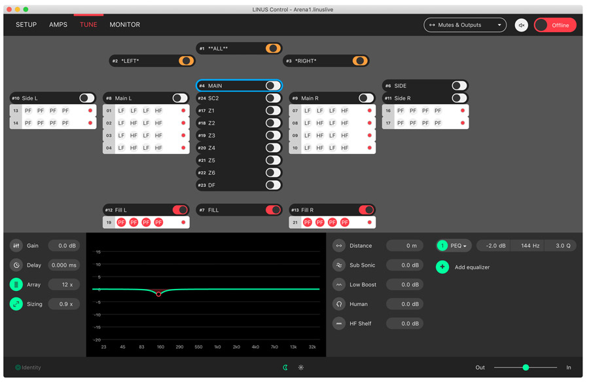Open the Mutes & Outputs dropdown
This screenshot has width=589, height=382.
(x=465, y=25)
